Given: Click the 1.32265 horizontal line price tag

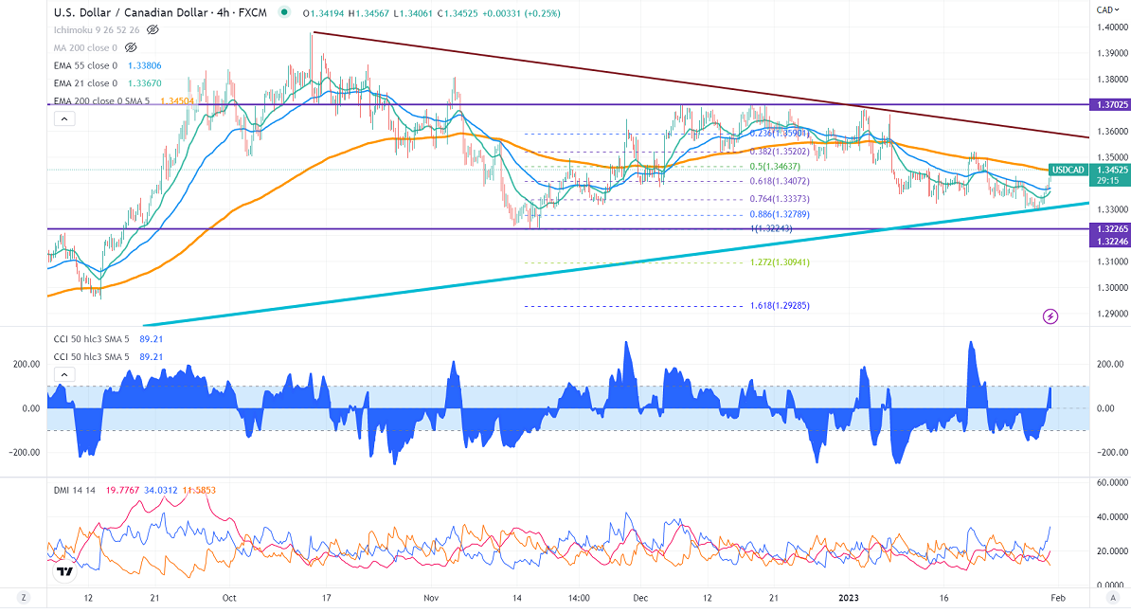Looking at the screenshot, I should [x=1105, y=228].
